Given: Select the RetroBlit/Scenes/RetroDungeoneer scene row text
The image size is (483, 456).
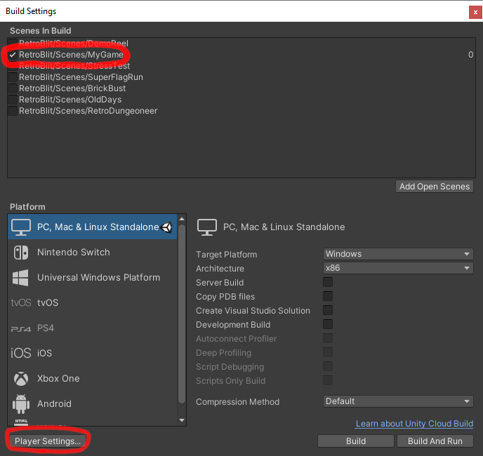Looking at the screenshot, I should click(88, 111).
